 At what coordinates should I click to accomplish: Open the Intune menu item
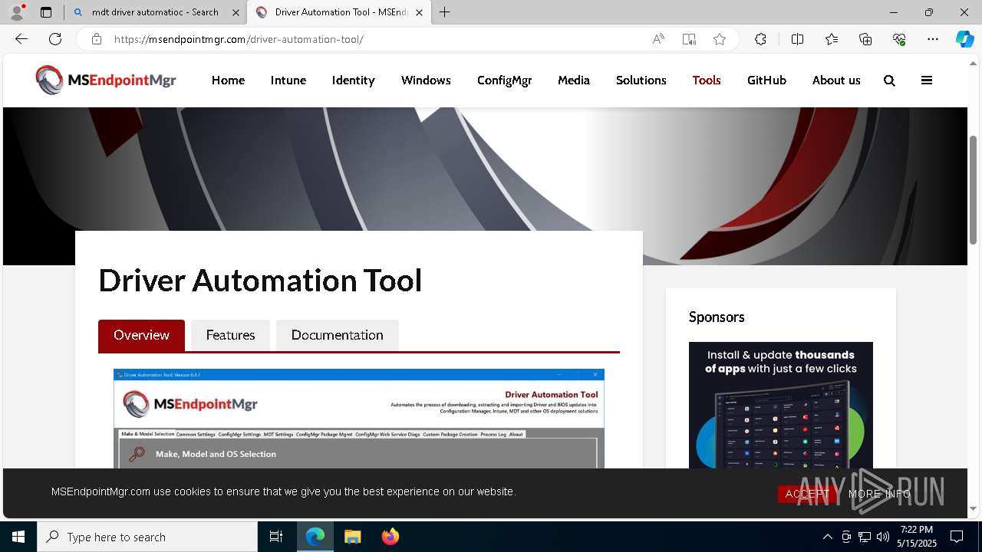tap(288, 80)
